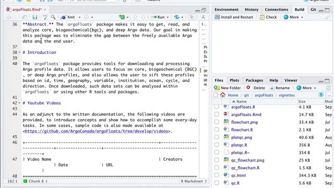Click the qc.R script file icon

(226, 183)
